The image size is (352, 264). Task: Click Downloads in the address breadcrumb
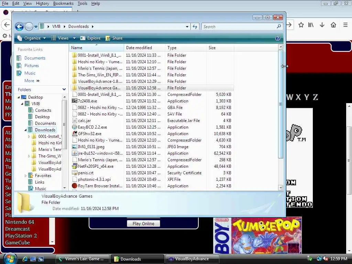coord(78,26)
